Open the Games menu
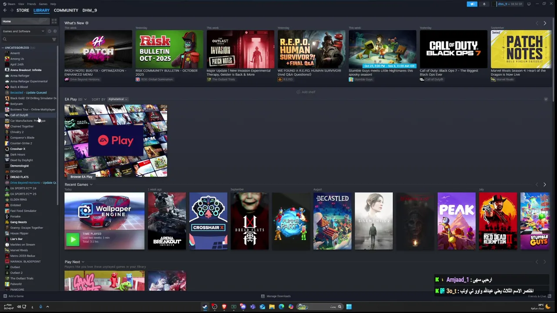This screenshot has height=313, width=557. (43, 4)
